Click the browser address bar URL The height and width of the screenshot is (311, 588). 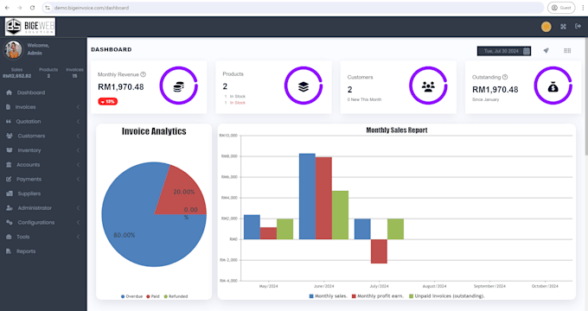click(x=92, y=8)
